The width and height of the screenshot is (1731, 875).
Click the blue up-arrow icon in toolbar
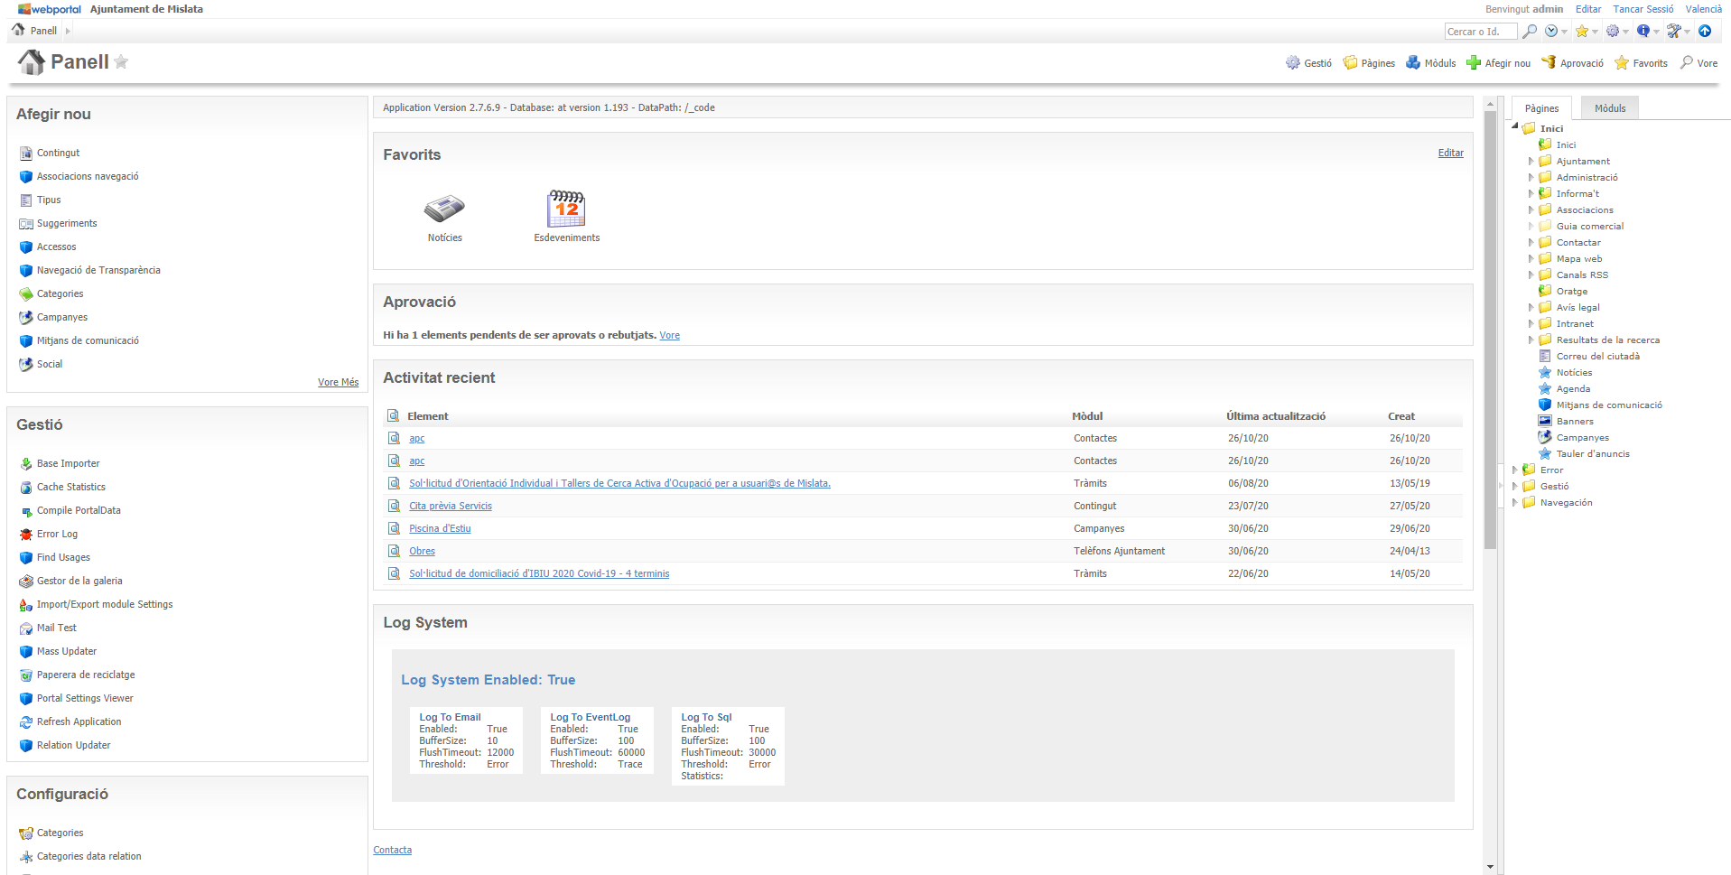tap(1705, 32)
